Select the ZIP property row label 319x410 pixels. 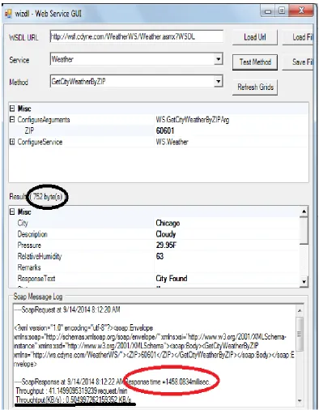29,130
